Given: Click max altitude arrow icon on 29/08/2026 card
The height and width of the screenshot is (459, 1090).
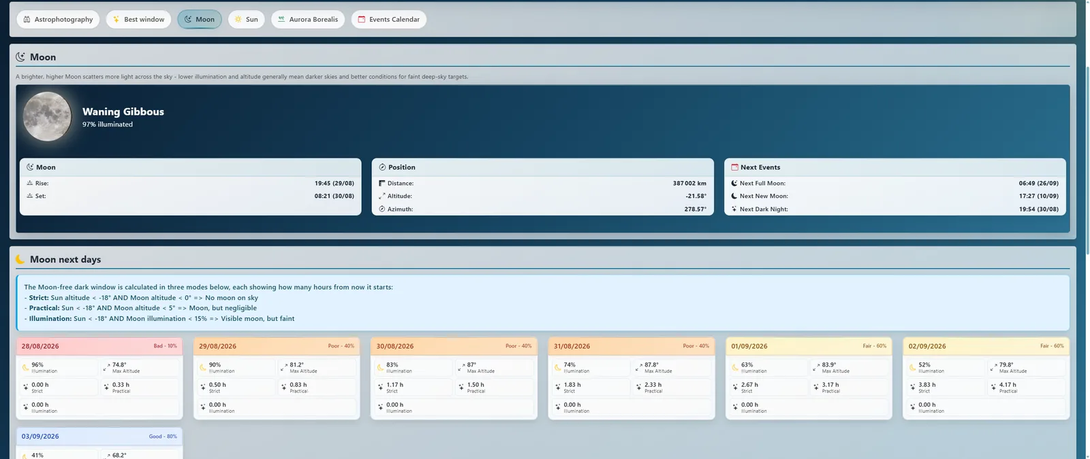Looking at the screenshot, I should [284, 367].
